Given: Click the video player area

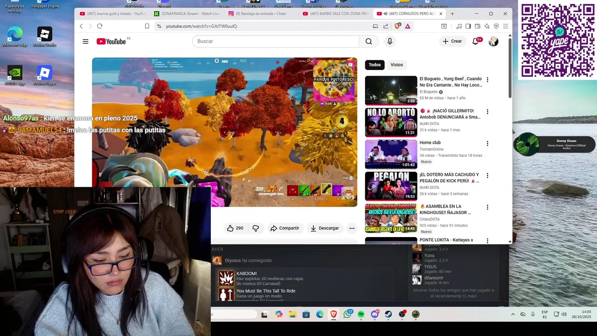Looking at the screenshot, I should [224, 132].
